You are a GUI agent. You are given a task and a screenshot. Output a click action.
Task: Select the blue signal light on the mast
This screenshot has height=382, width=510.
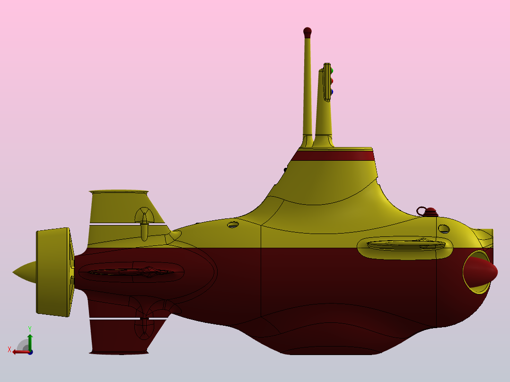click(x=332, y=92)
